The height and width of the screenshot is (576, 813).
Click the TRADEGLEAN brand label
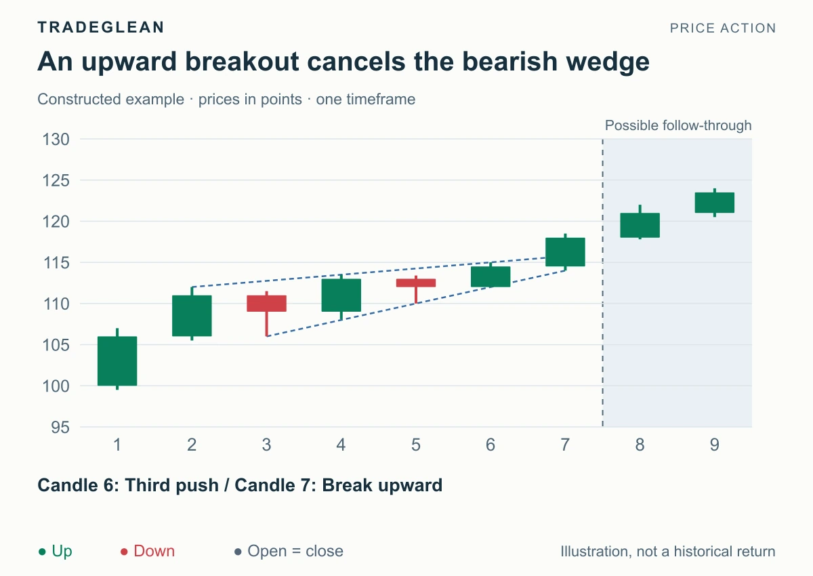[x=101, y=28]
